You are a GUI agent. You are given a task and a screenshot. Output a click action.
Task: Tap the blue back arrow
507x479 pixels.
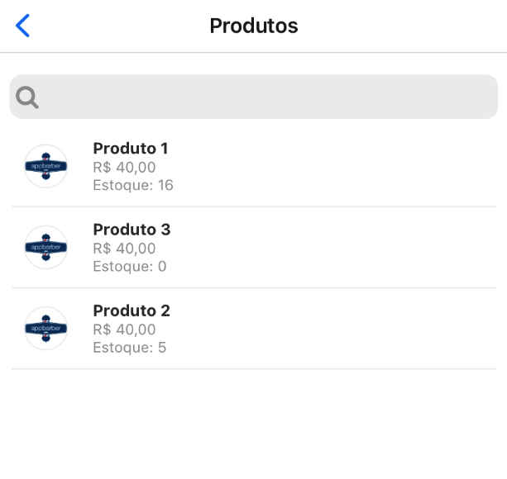pyautogui.click(x=22, y=26)
